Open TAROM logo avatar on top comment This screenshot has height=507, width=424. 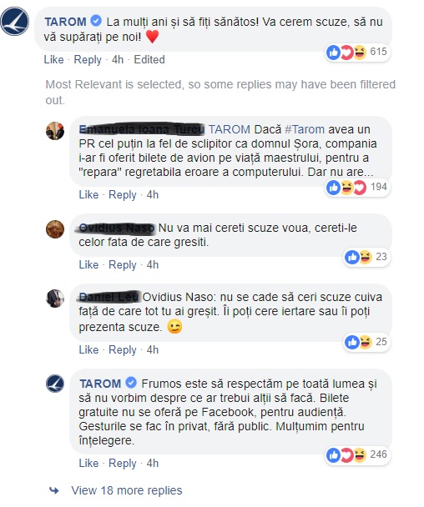15,22
